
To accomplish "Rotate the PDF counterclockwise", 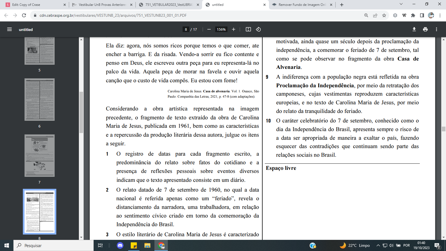I will (x=258, y=29).
